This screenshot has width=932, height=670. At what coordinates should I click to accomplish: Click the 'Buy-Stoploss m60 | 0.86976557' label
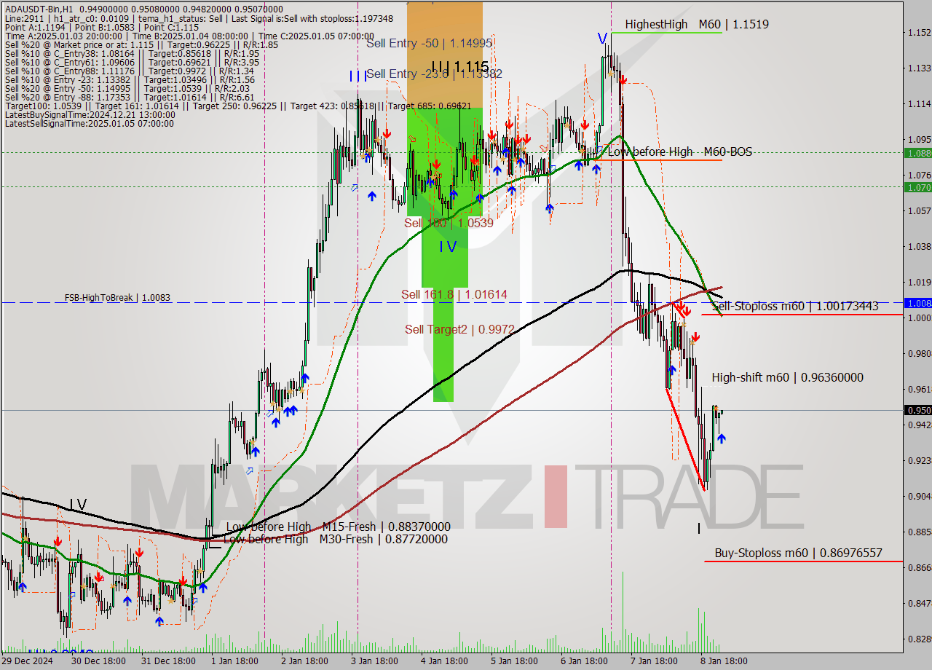click(798, 553)
